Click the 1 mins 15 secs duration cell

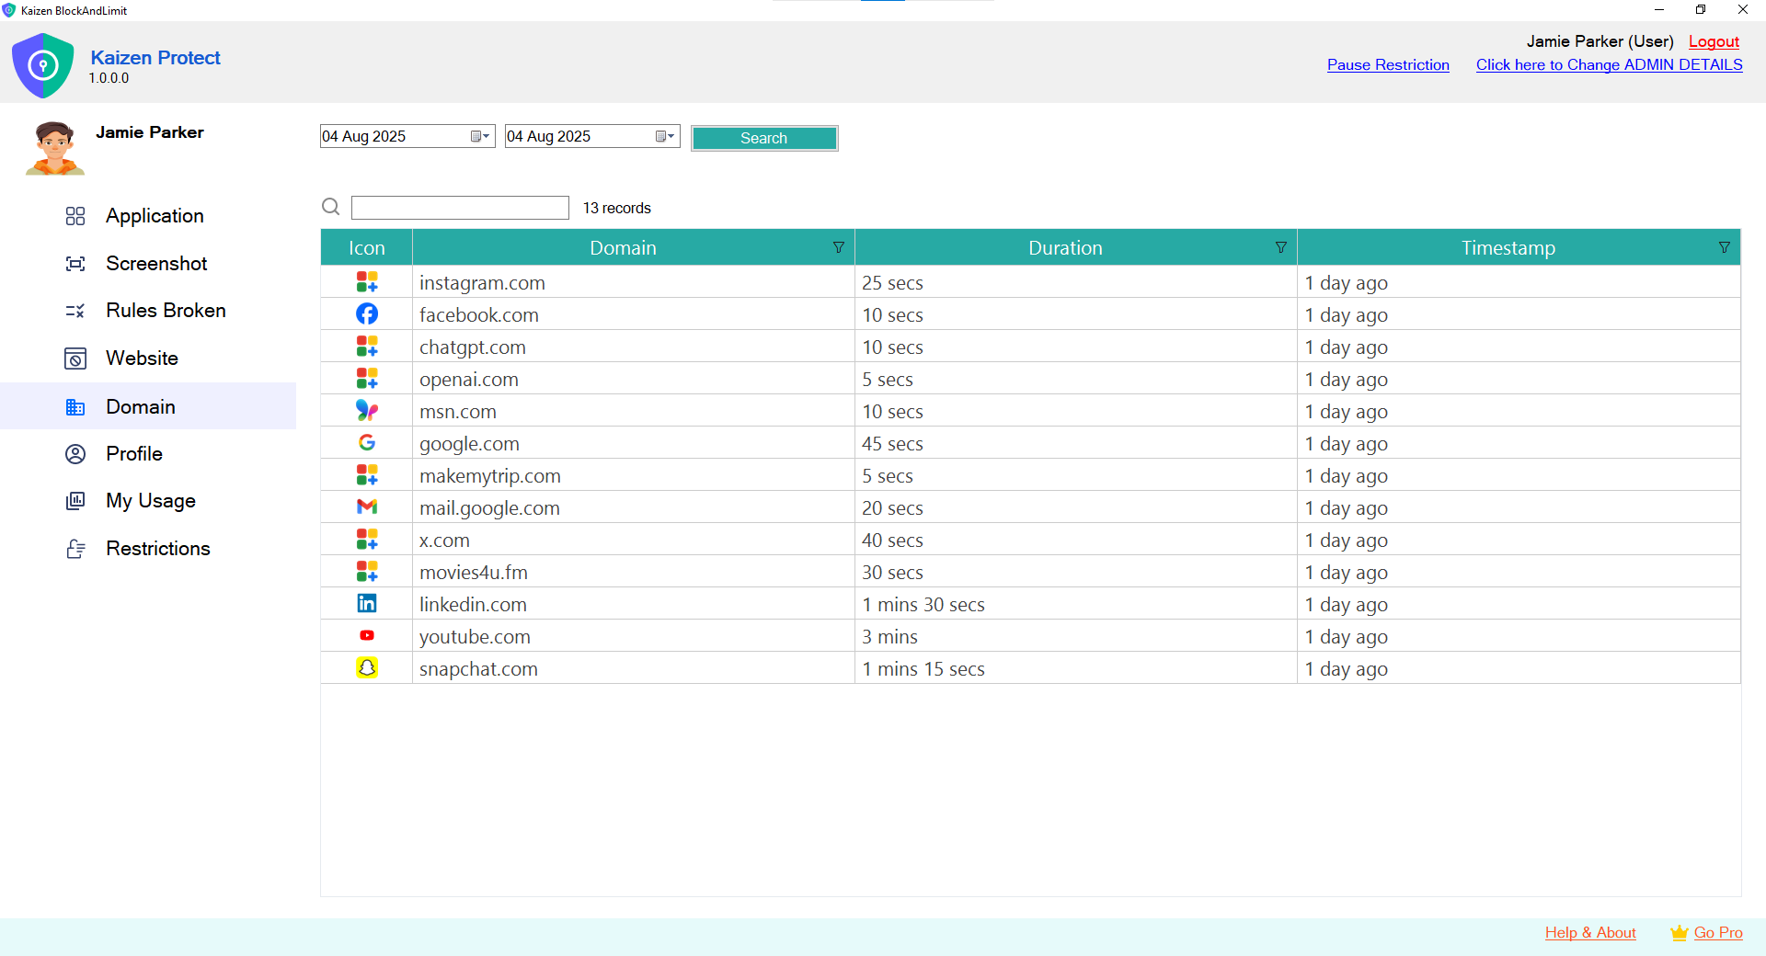click(1075, 668)
